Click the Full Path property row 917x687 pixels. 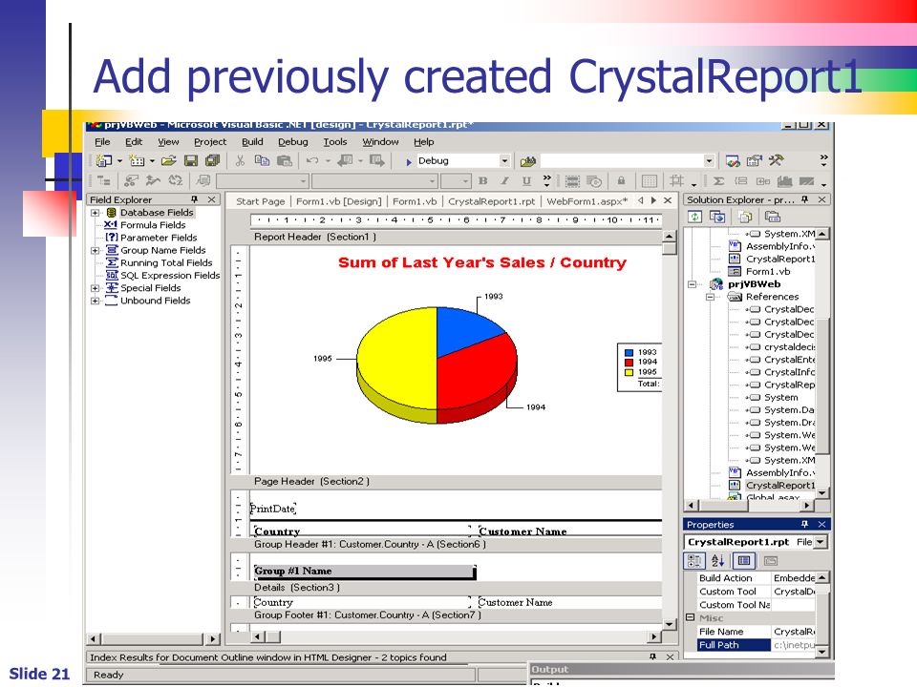(756, 645)
